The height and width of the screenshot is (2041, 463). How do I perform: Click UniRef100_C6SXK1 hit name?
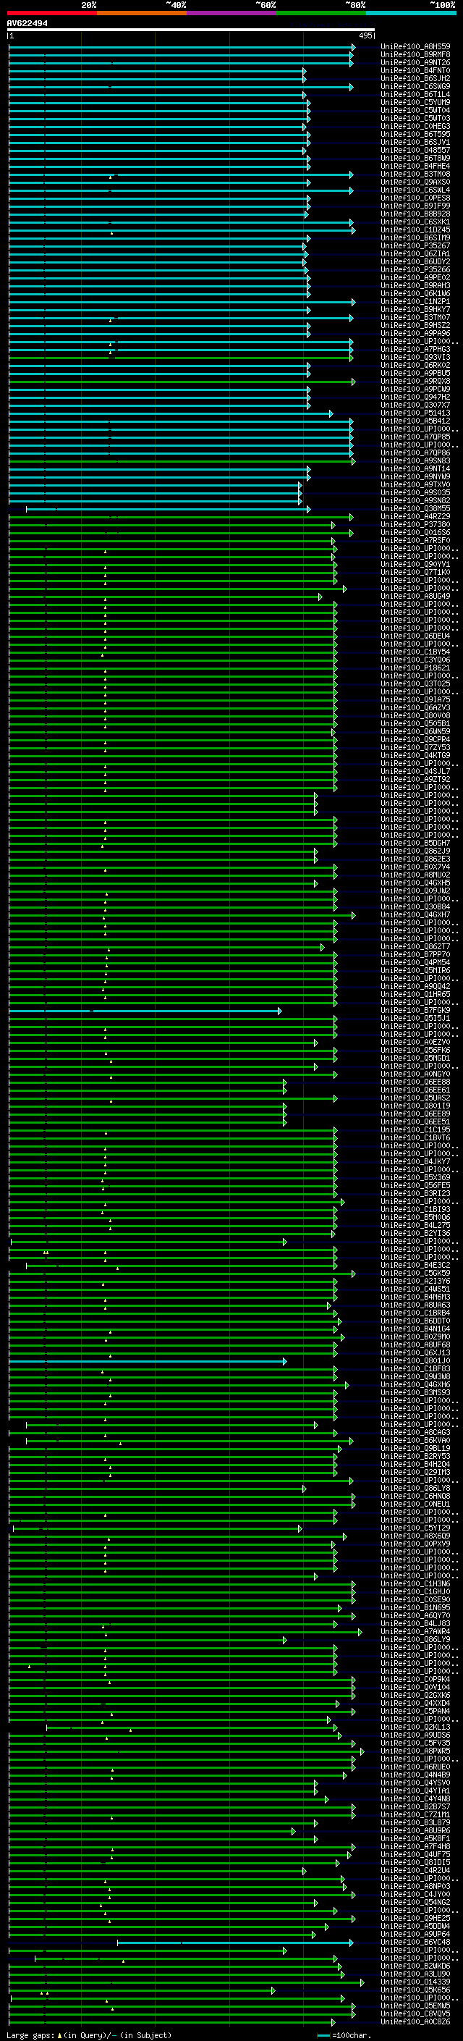(415, 222)
